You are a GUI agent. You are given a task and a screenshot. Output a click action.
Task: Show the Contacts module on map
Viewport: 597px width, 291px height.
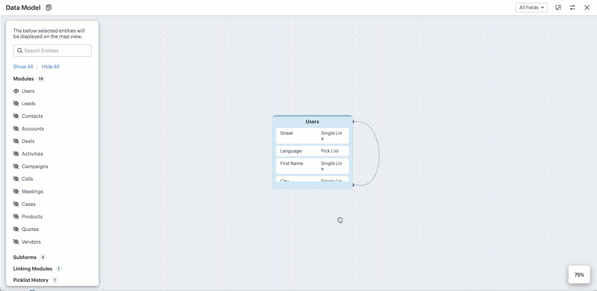point(16,116)
